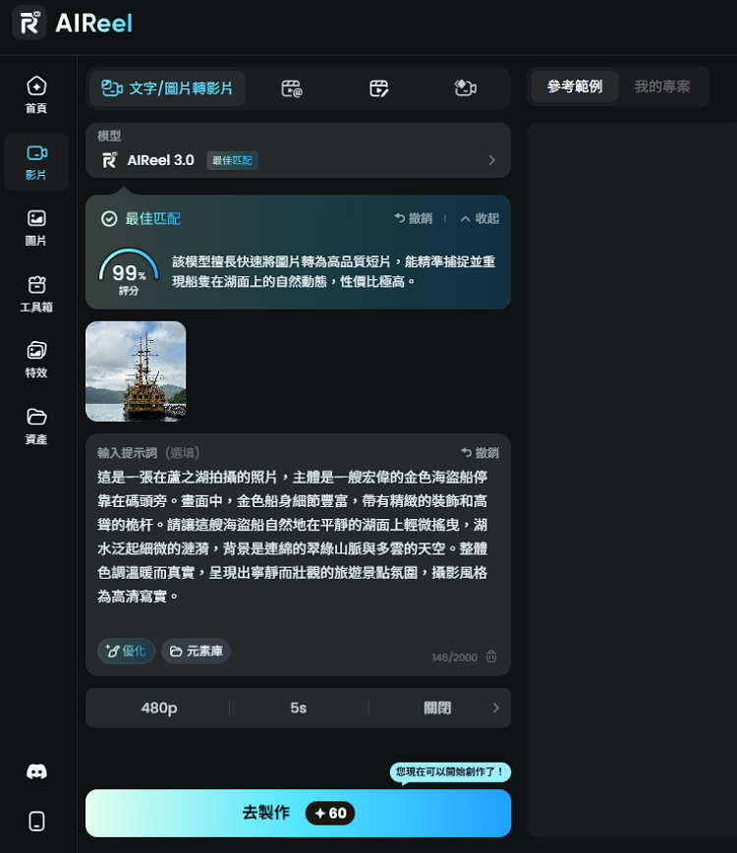Click the 去製作 generate button
Image resolution: width=737 pixels, height=853 pixels.
298,813
